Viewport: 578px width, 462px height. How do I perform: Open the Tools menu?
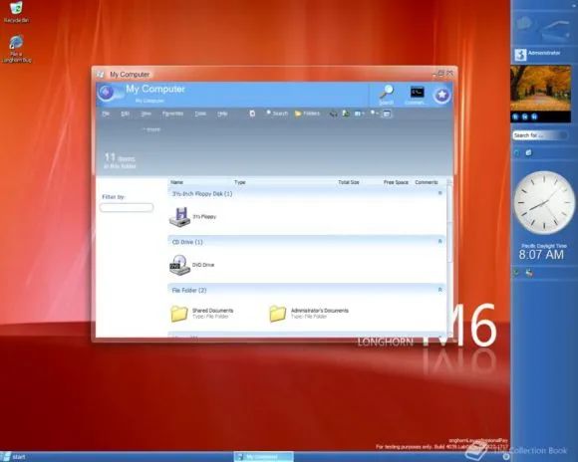[x=200, y=114]
